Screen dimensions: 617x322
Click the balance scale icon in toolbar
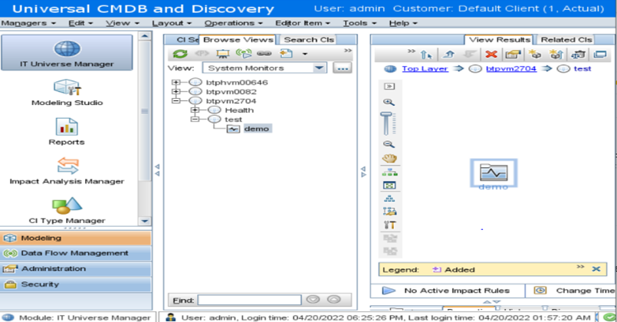[x=578, y=54]
